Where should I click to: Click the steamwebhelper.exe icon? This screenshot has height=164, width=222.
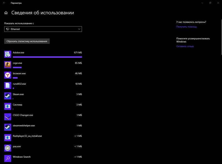tap(8, 127)
